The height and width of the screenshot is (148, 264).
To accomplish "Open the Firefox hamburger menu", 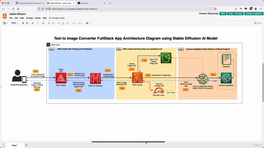I will 261,9.
